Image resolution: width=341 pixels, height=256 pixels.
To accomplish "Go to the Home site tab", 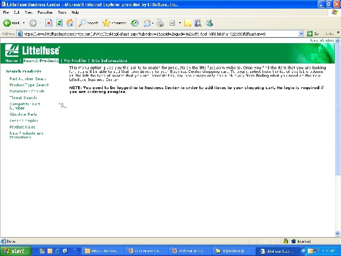I will pyautogui.click(x=11, y=61).
